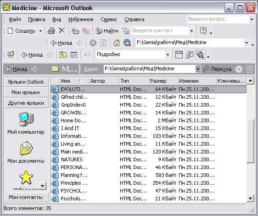Click in the Введите вопрос help box
The image size is (258, 216).
(x=218, y=19)
